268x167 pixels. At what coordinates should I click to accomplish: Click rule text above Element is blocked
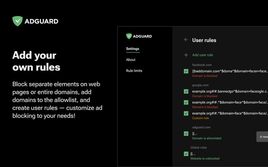tap(230, 102)
